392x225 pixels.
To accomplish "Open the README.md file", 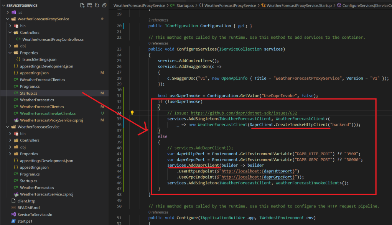I will [28, 208].
